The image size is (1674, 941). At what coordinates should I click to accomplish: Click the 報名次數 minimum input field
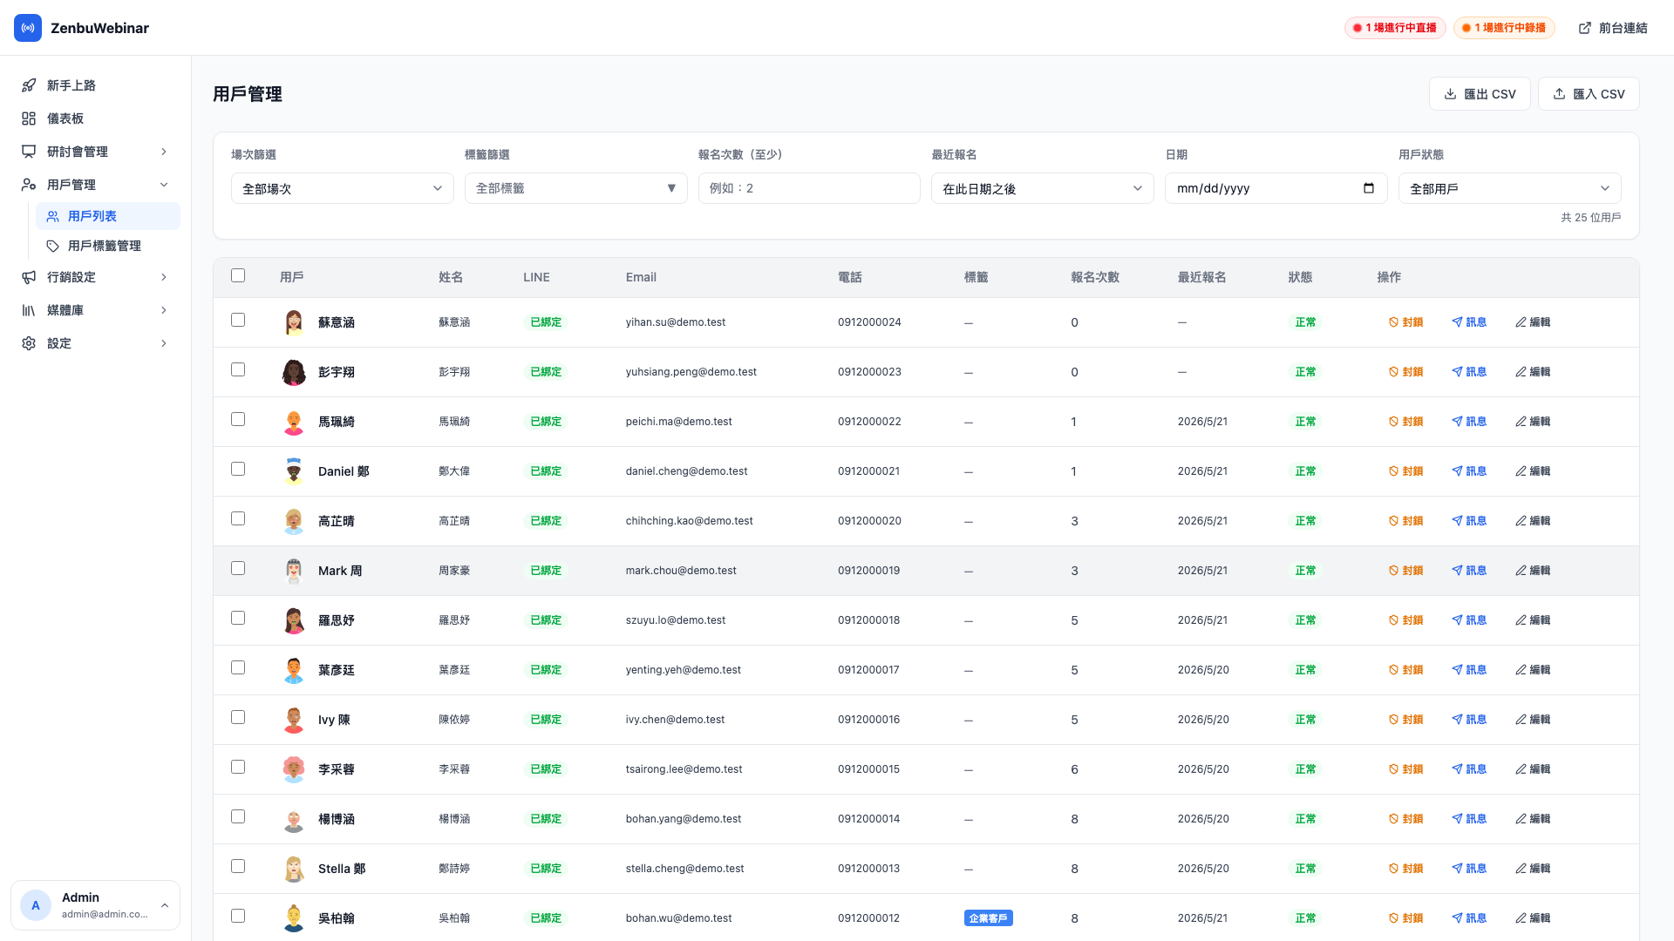(x=808, y=188)
